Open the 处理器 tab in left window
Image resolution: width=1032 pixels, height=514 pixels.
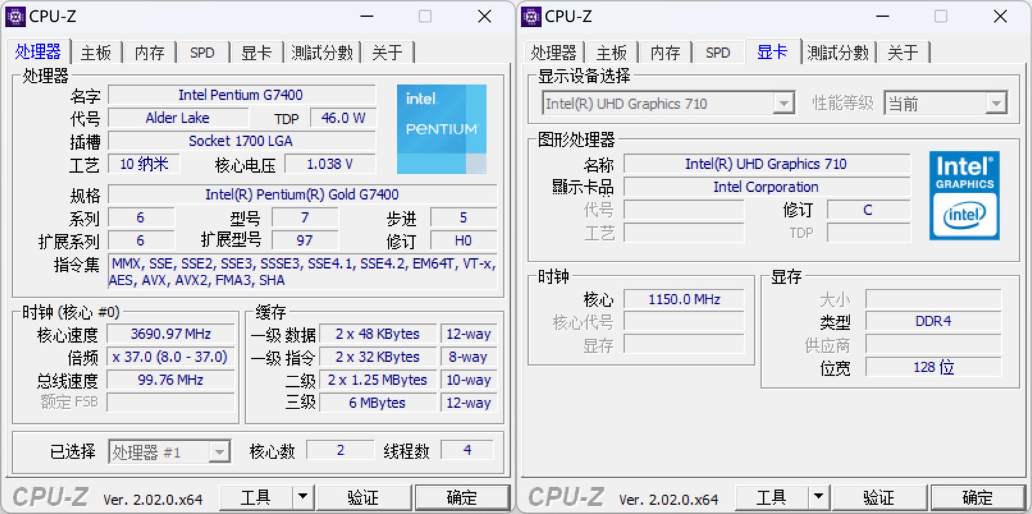click(x=38, y=52)
